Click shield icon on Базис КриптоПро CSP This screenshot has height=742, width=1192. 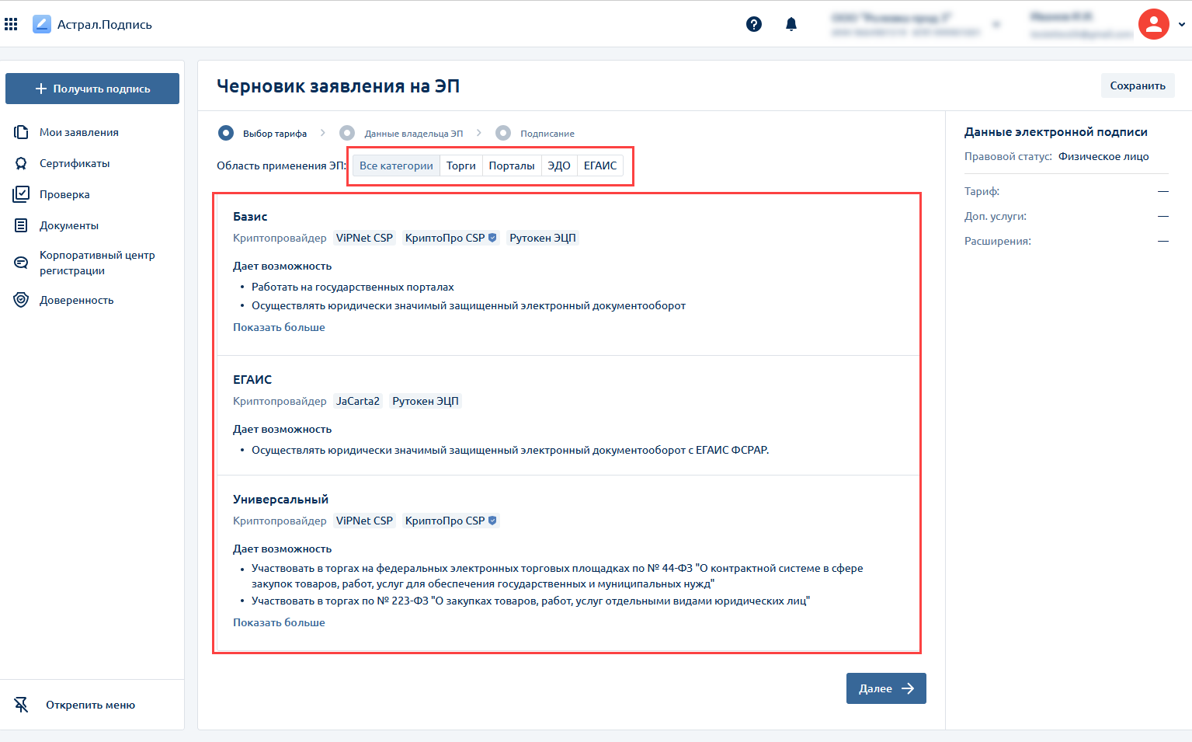pos(492,238)
